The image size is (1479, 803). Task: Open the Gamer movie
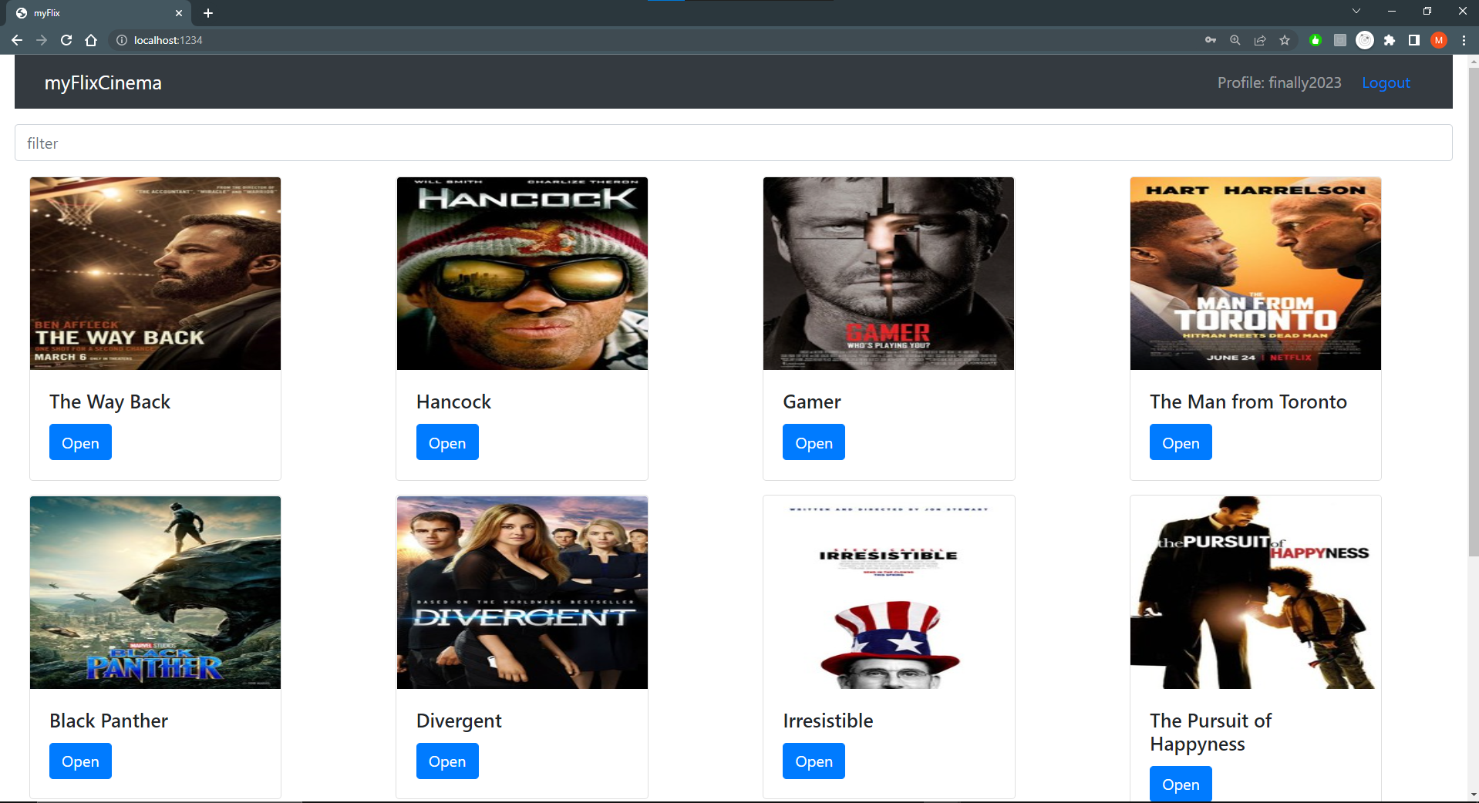pos(814,442)
